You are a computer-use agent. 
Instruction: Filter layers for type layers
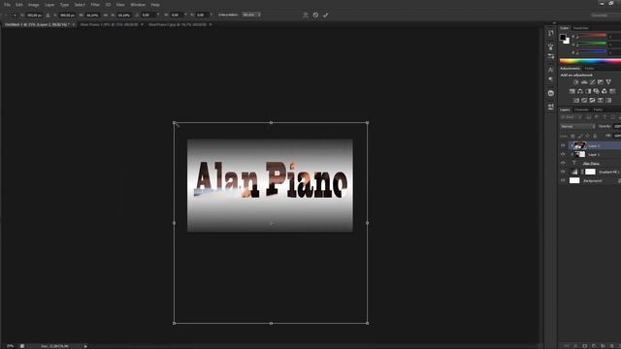pos(605,117)
